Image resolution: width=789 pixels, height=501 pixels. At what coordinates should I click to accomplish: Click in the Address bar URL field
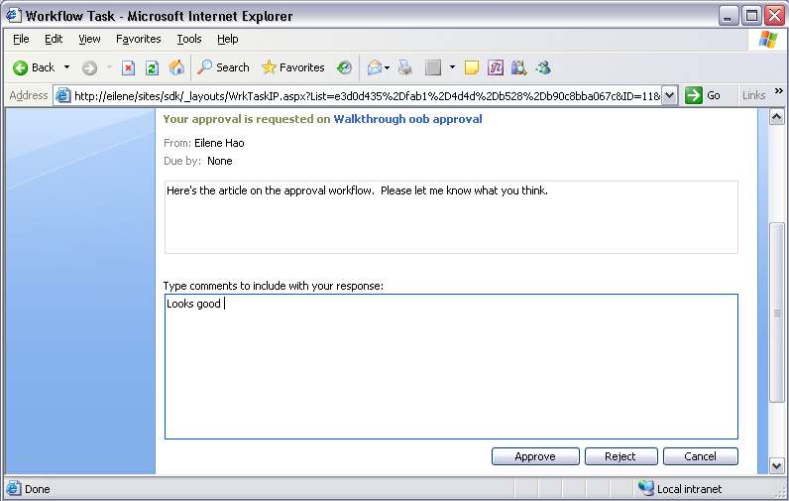(368, 95)
